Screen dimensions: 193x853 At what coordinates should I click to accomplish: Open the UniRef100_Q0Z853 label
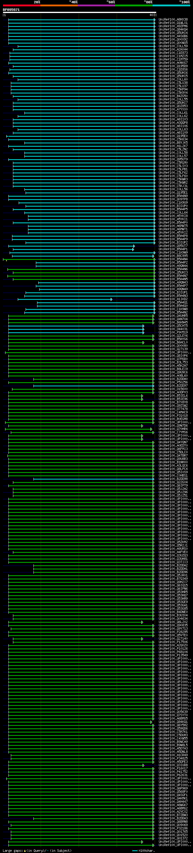click(173, 106)
